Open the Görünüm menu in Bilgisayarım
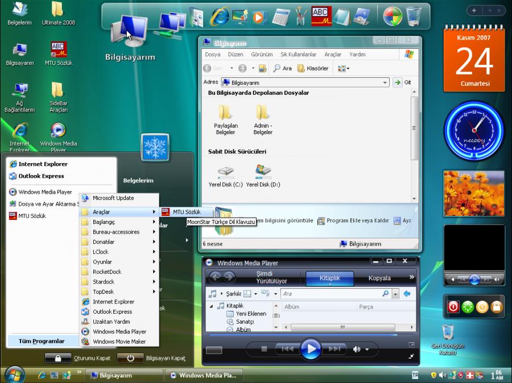Viewport: 512px width, 383px height. (262, 55)
